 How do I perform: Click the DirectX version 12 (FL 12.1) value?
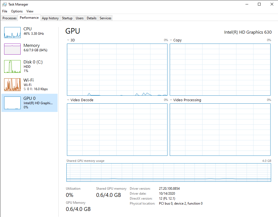pyautogui.click(x=167, y=198)
